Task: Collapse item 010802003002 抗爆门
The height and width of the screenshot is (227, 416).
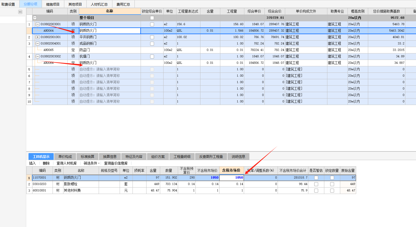Action: [x=38, y=56]
